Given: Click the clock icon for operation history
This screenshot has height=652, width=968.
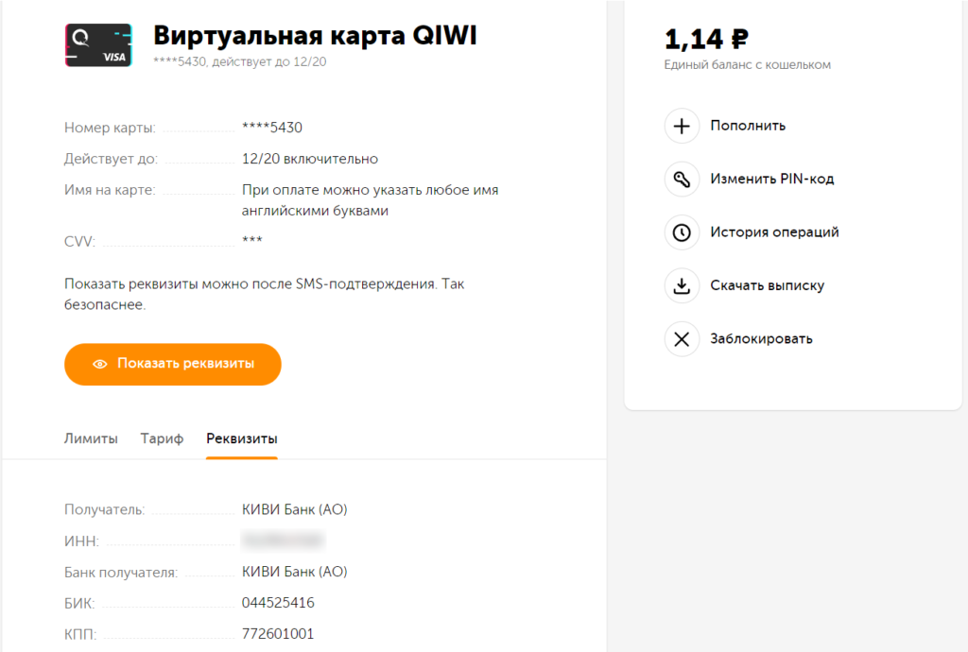Looking at the screenshot, I should (682, 232).
